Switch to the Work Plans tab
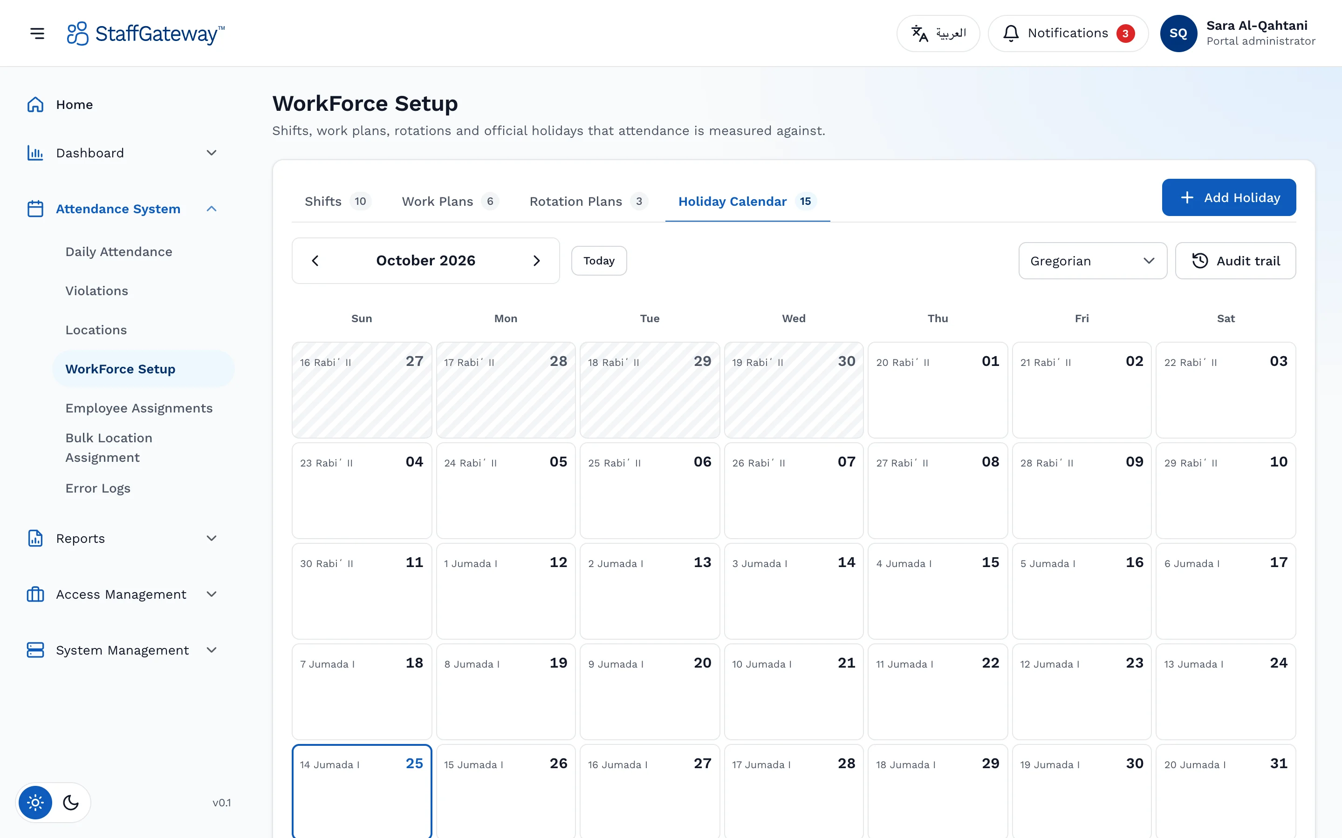Image resolution: width=1342 pixels, height=838 pixels. (x=450, y=202)
